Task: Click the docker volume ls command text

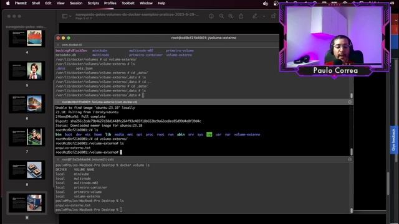Action: pyautogui.click(x=135, y=165)
